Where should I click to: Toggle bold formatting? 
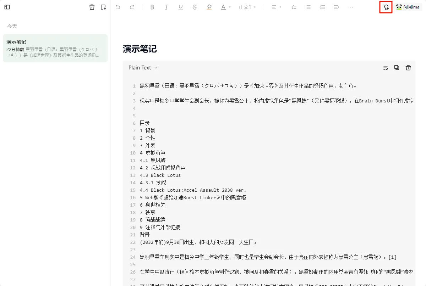click(152, 7)
